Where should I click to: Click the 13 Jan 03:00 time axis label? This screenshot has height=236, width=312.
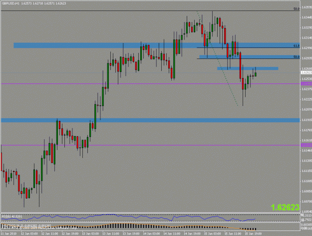90,233
